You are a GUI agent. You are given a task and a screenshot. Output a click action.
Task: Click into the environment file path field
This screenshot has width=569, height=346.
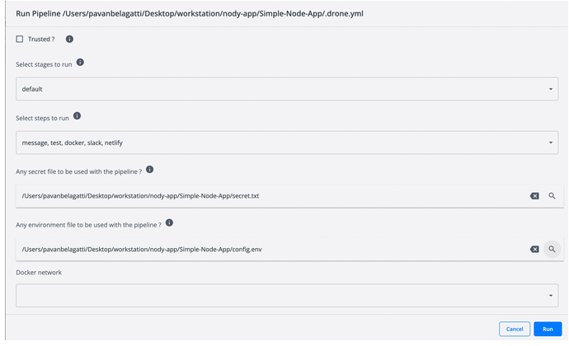264,249
